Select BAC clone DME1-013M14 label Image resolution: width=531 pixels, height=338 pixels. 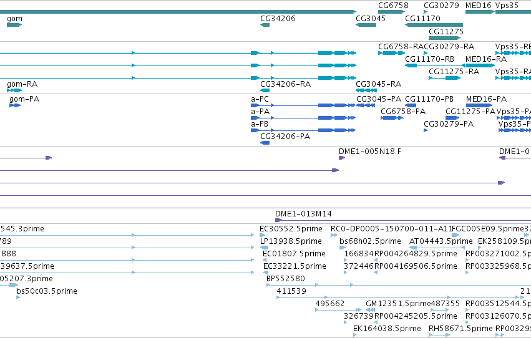point(303,214)
